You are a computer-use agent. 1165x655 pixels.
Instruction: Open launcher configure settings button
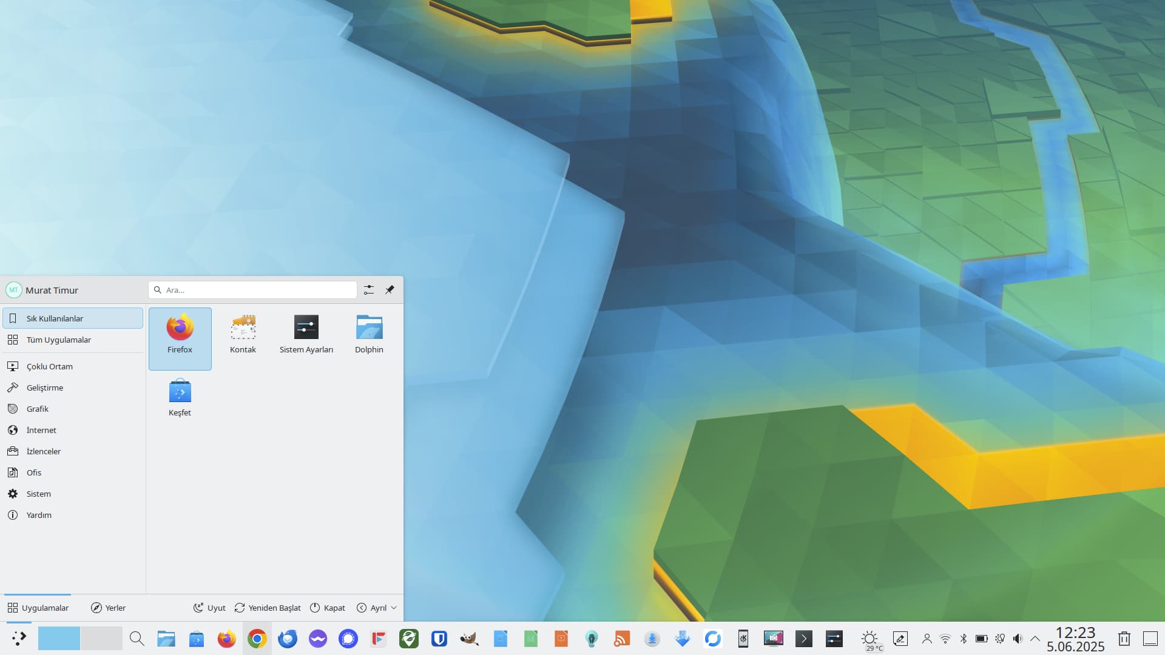tap(369, 290)
